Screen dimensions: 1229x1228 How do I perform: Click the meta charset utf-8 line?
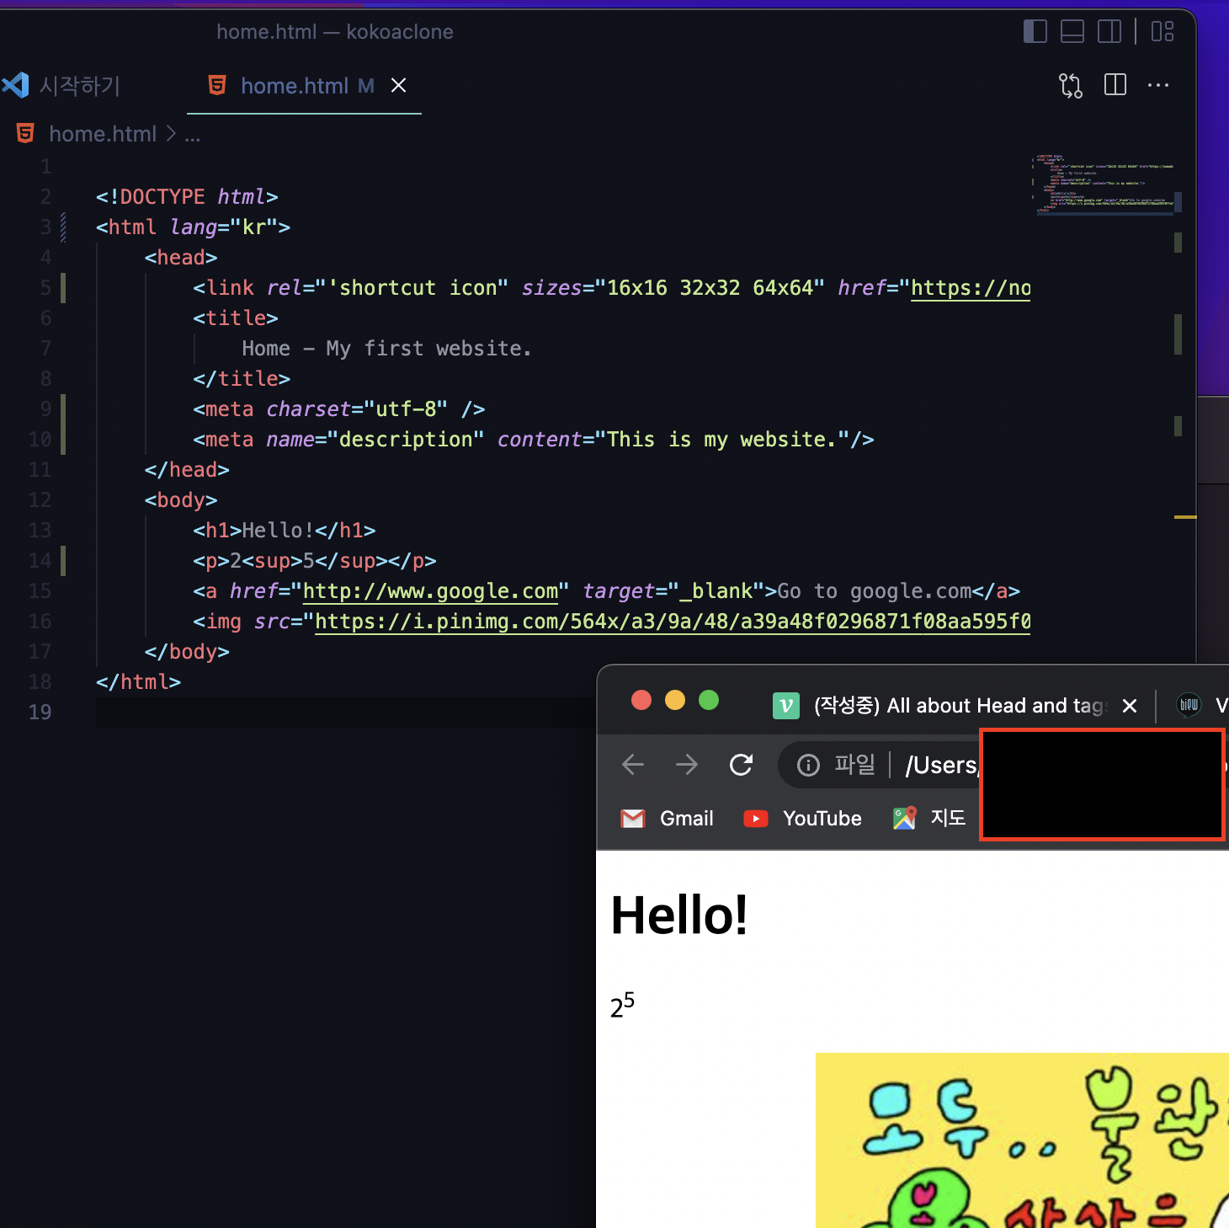coord(339,409)
